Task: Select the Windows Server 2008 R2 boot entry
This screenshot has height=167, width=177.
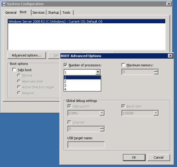Action: [x=87, y=22]
